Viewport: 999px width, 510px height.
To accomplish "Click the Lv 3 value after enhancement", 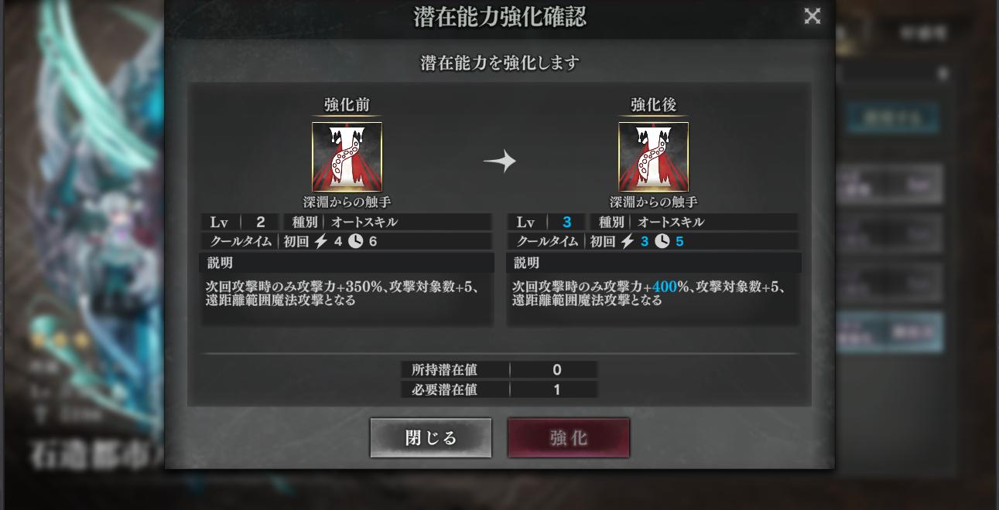I will [x=567, y=222].
